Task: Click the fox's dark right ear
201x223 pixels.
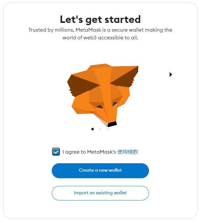Action: tap(126, 79)
